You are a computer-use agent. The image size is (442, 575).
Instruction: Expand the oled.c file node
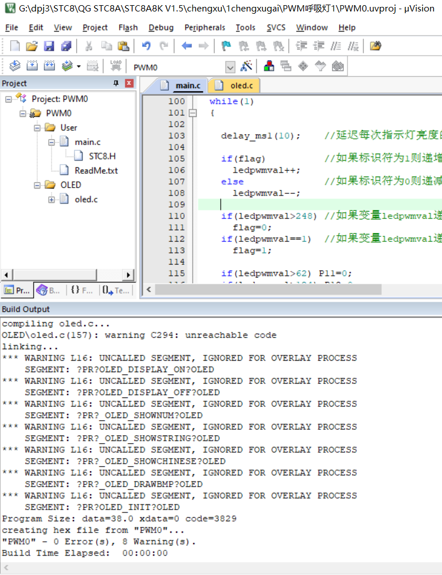pos(52,200)
